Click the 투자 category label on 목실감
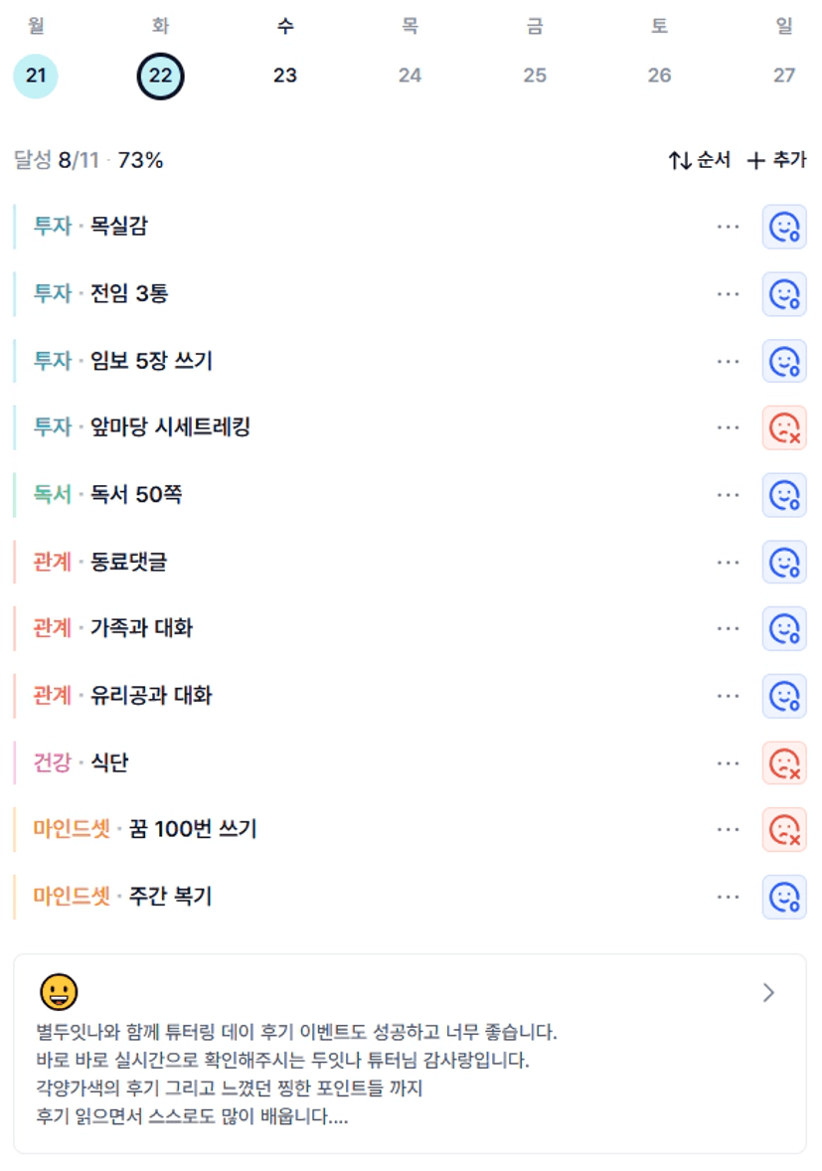 [53, 226]
